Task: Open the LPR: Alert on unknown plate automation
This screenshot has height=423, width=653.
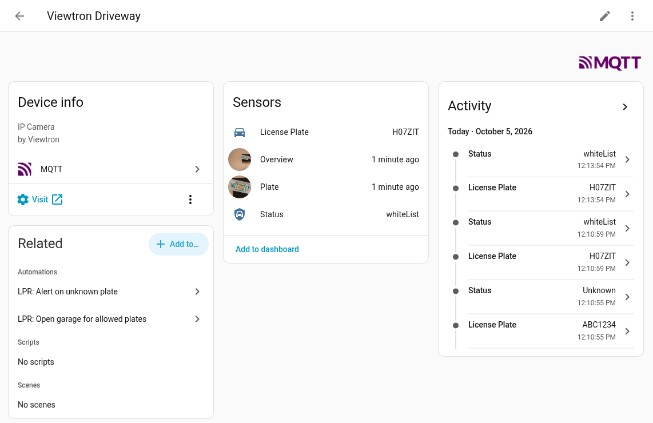Action: coord(111,292)
